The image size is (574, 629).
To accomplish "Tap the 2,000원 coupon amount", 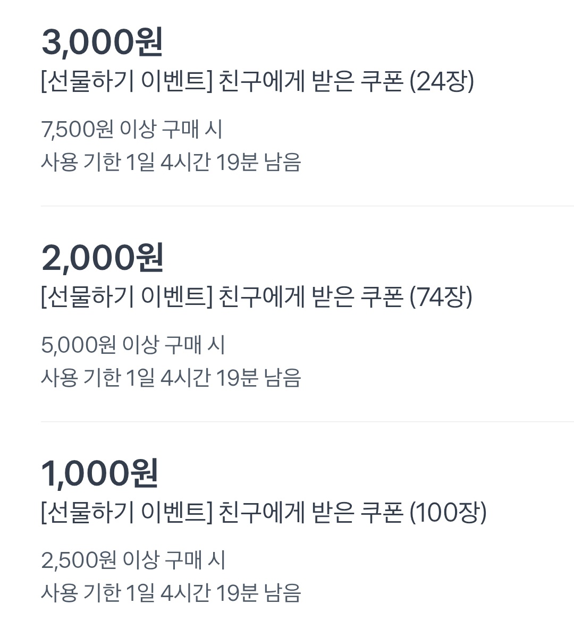I will (x=102, y=258).
